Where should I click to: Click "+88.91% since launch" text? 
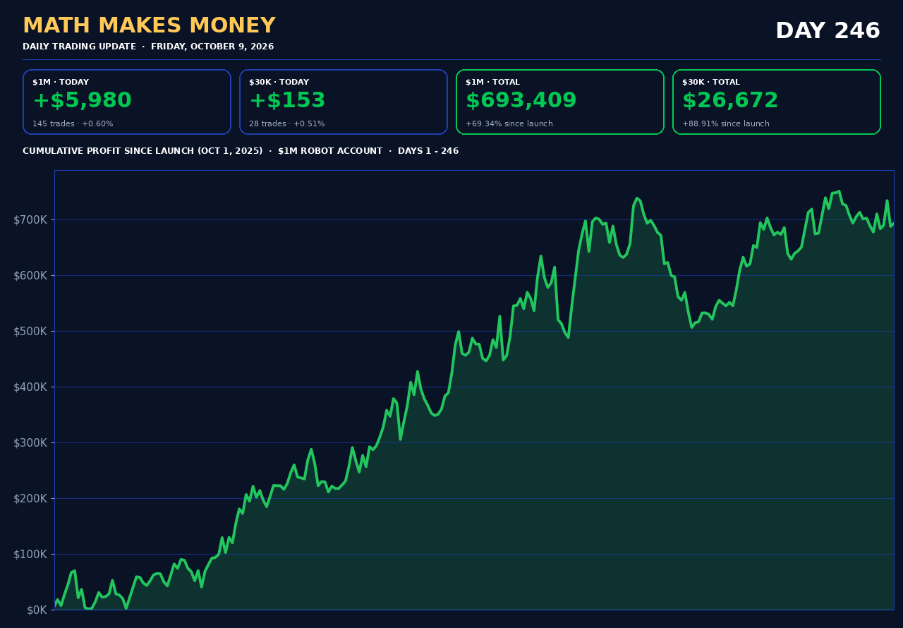tap(726, 124)
